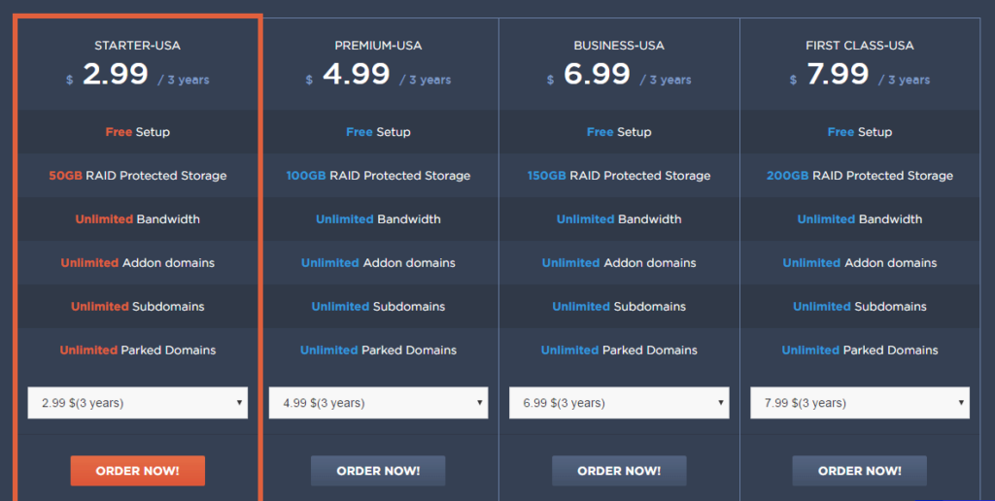Viewport: 995px width, 501px height.
Task: Click the 200GB RAID Protected Storage feature
Action: pyautogui.click(x=860, y=176)
